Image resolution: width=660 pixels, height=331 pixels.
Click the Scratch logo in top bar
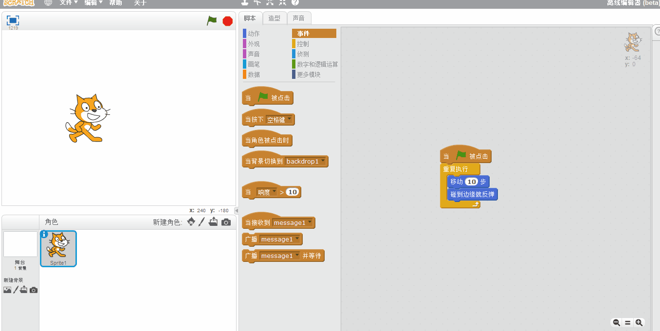point(18,2)
